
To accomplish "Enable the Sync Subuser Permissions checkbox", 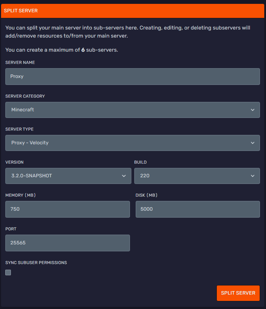I will pyautogui.click(x=8, y=272).
